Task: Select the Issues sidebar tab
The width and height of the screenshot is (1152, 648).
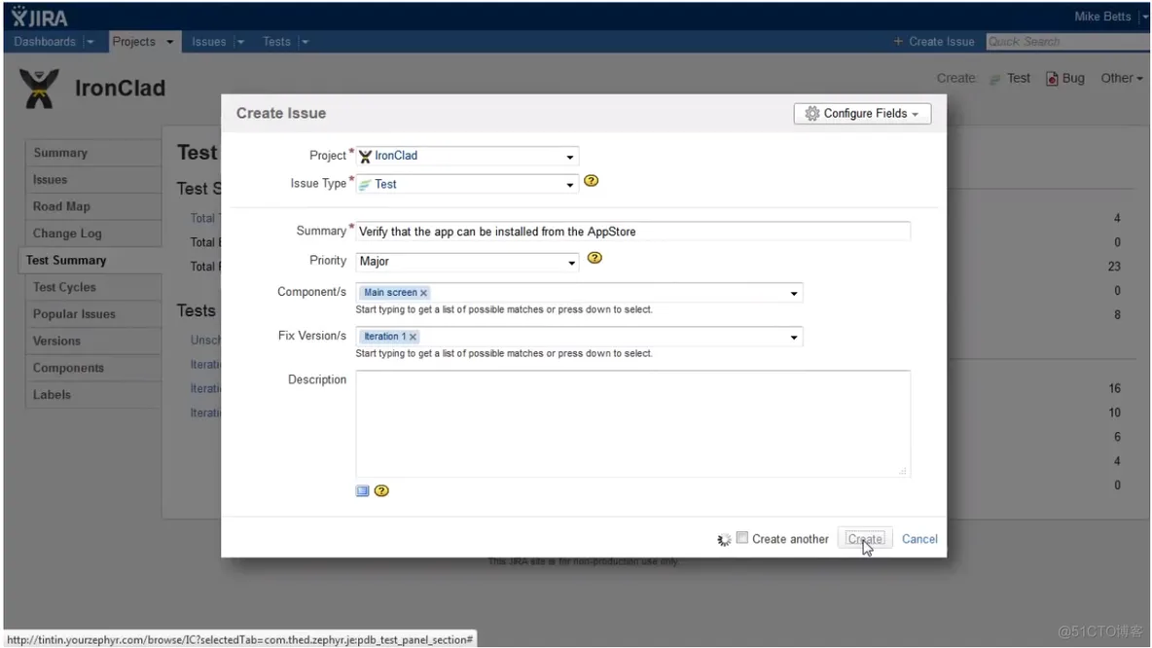Action: click(93, 179)
